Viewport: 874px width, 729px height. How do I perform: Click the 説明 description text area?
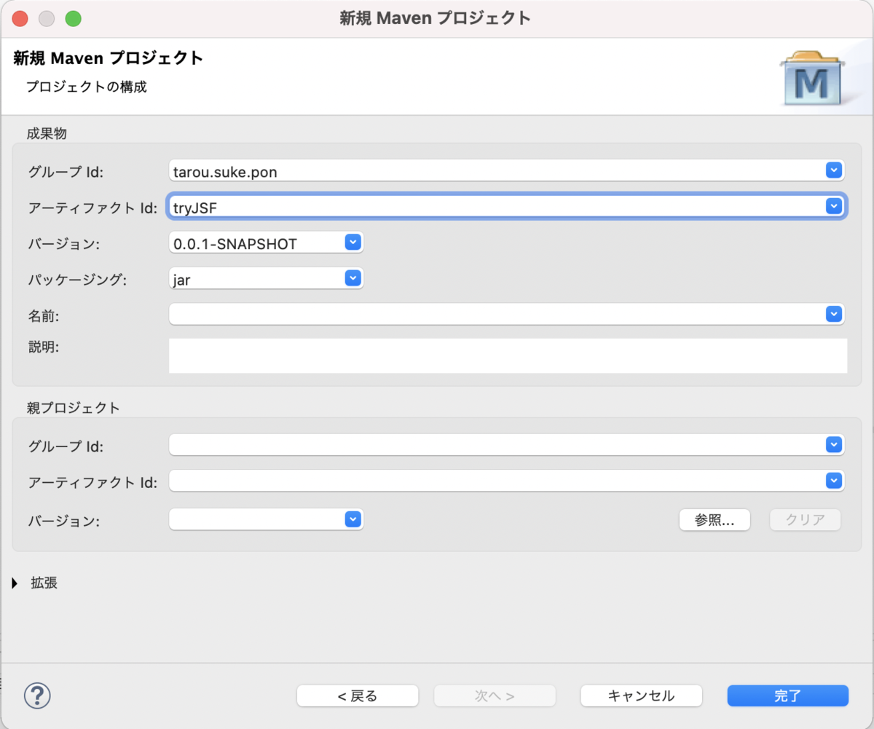[x=508, y=356]
